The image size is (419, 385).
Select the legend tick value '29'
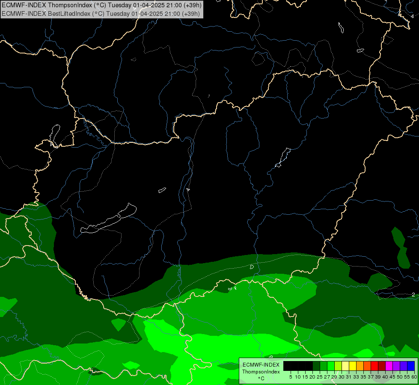pos(334,377)
